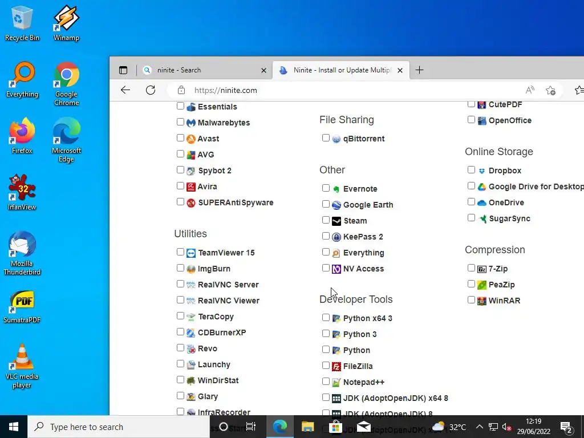Screen dimensions: 584x438
Task: Select the TeamViewer 15 checkbox
Action: click(x=180, y=252)
